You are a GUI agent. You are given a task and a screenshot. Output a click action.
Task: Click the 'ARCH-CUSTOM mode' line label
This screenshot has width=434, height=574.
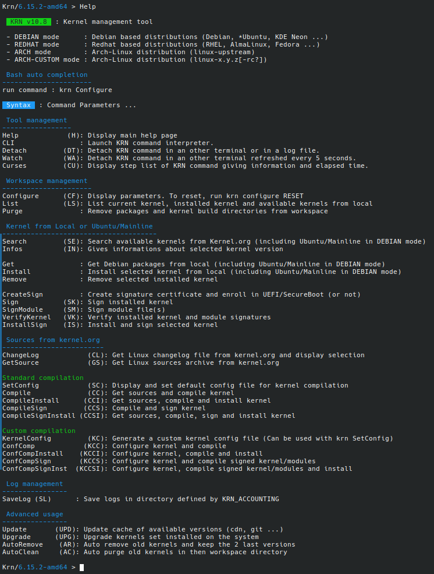(47, 59)
